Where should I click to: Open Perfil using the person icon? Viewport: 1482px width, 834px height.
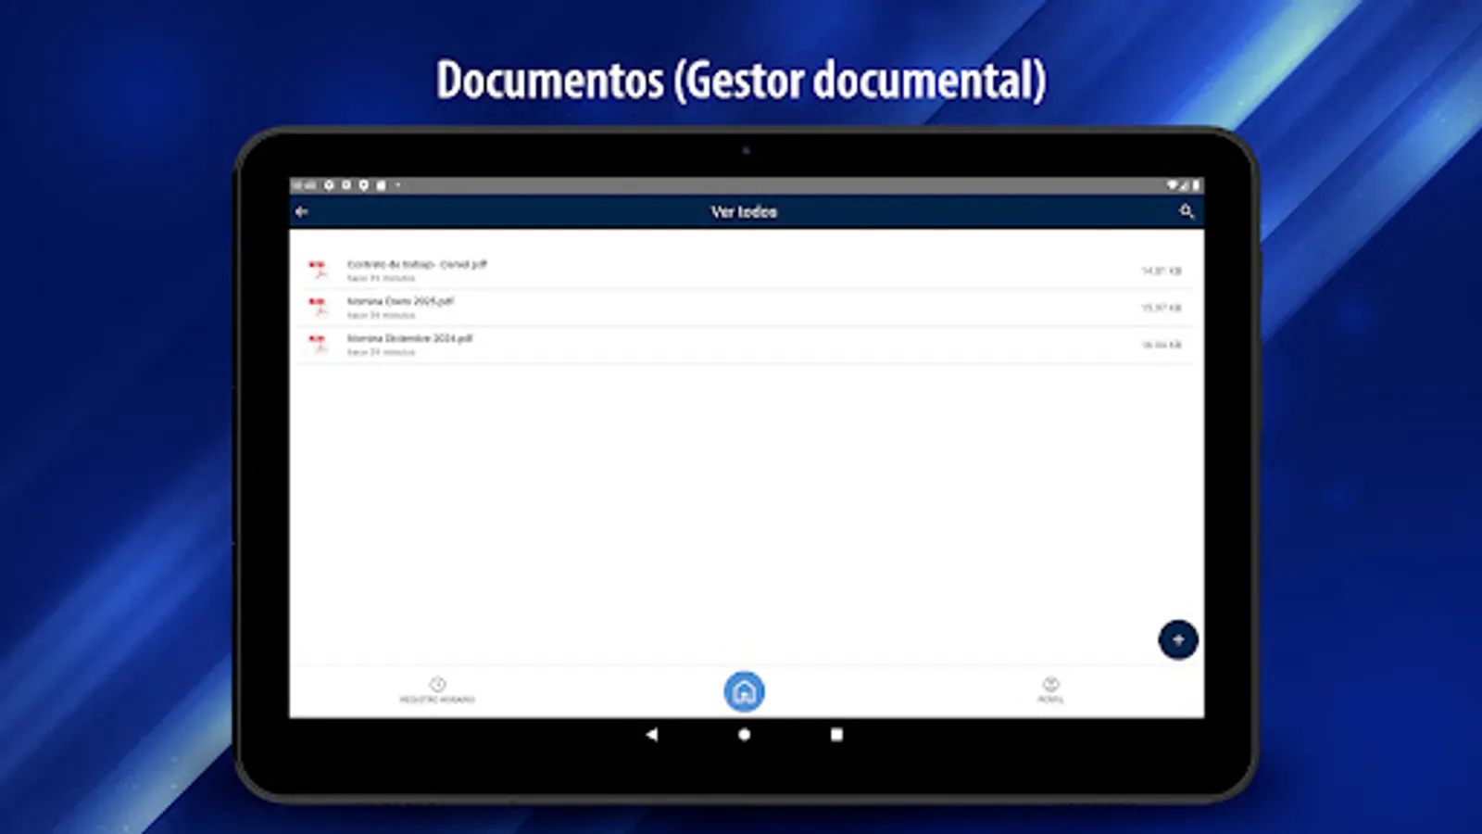tap(1050, 686)
